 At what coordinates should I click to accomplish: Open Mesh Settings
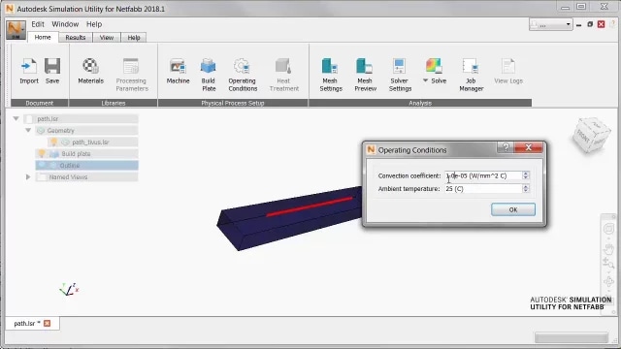coord(331,75)
